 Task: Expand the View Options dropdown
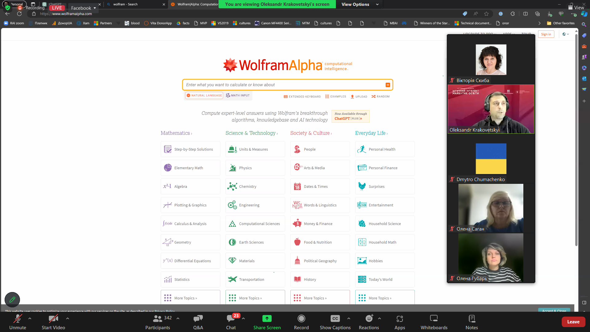360,4
